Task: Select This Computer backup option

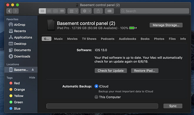Action: [96, 97]
